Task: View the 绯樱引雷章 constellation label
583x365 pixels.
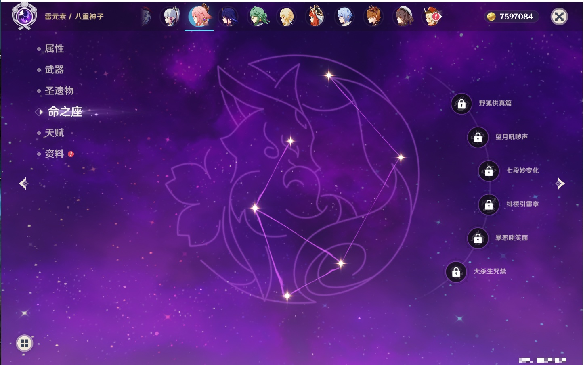Action: coord(522,204)
